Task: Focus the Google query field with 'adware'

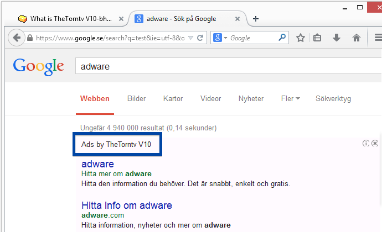Action: tap(229, 66)
